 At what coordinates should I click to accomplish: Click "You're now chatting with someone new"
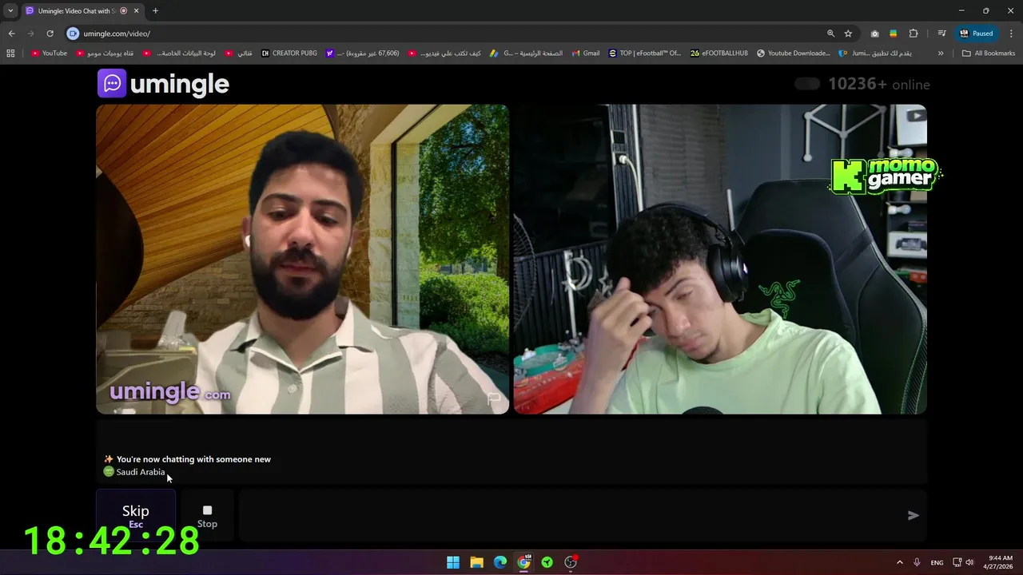[193, 459]
